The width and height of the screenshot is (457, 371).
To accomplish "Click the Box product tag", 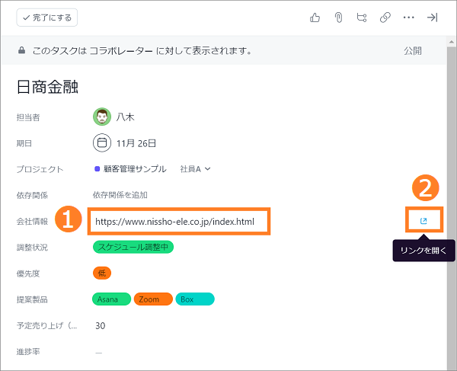I will point(195,299).
